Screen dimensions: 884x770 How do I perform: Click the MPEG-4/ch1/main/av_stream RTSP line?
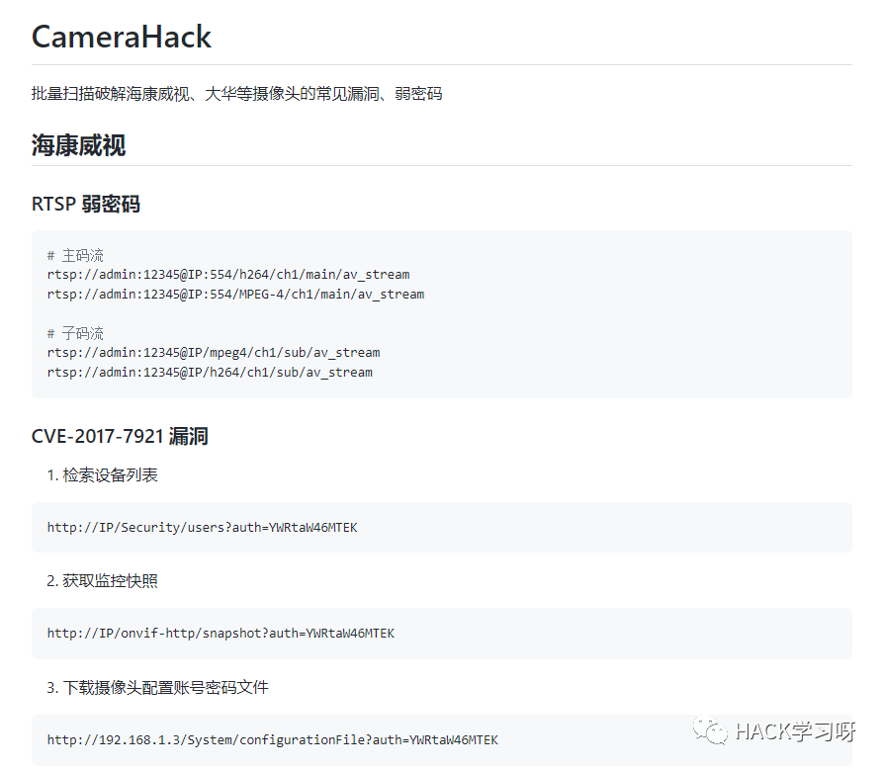(235, 295)
